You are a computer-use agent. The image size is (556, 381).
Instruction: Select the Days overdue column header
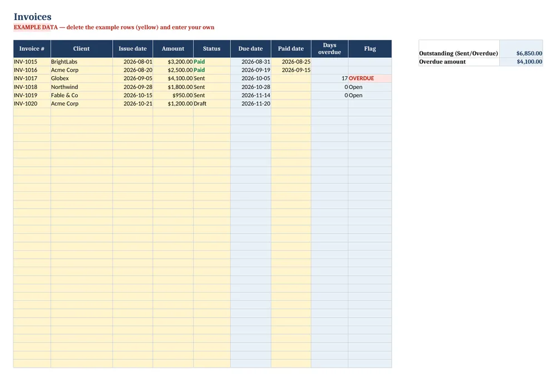[329, 48]
